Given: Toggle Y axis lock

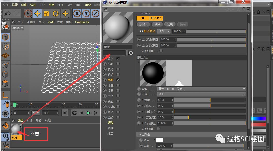Looking at the screenshot, I should coord(86,13).
